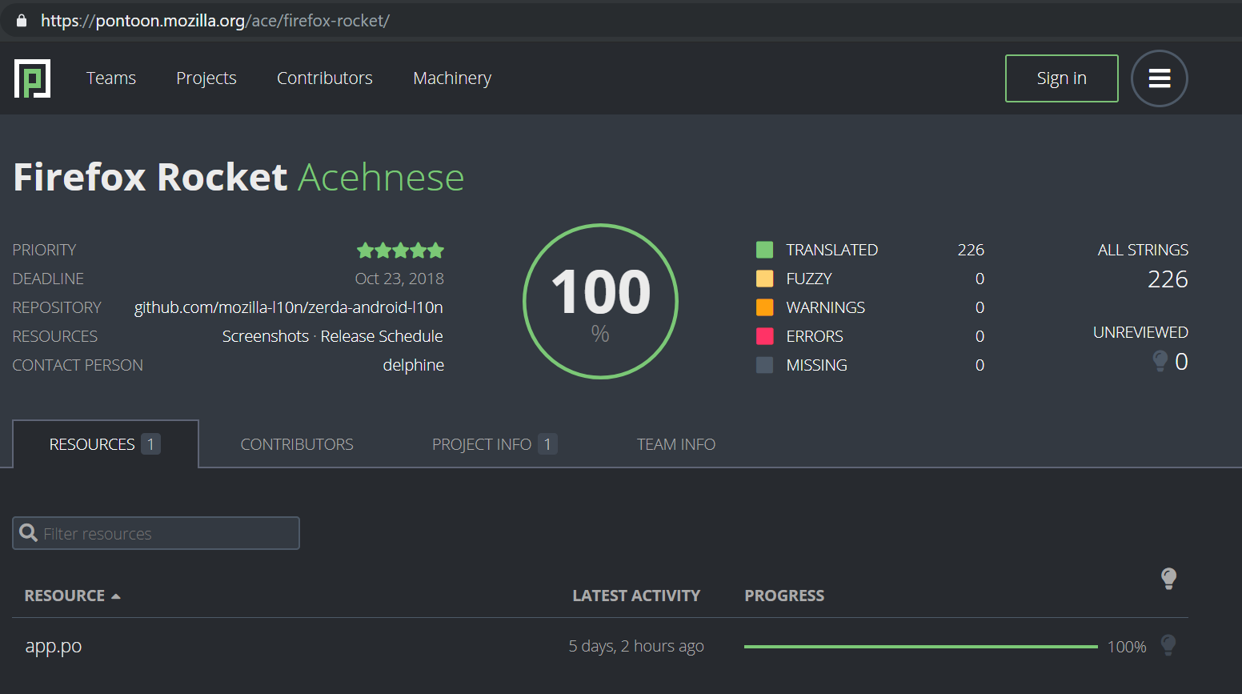Screen dimensions: 1242x694
Task: Sort by the Progress column header
Action: (x=784, y=596)
